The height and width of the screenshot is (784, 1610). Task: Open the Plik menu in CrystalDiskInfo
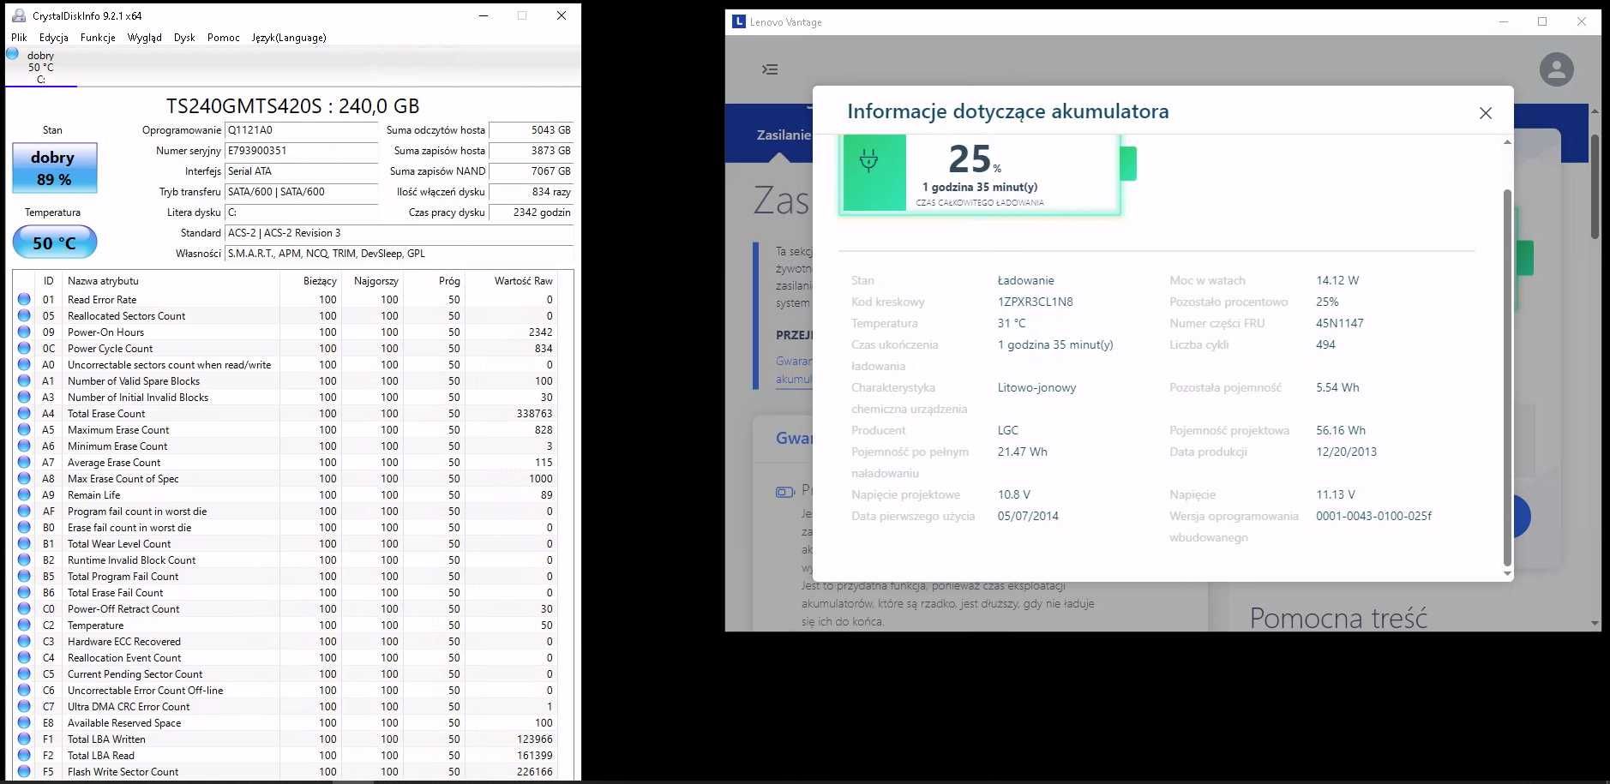coord(19,38)
